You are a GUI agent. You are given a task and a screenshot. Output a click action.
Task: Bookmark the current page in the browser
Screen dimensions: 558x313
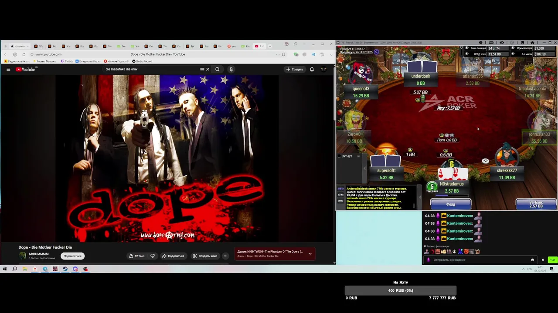[283, 54]
